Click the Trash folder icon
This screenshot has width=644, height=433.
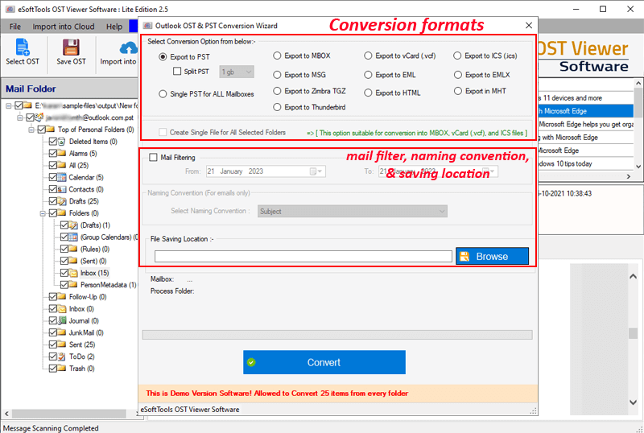click(62, 369)
